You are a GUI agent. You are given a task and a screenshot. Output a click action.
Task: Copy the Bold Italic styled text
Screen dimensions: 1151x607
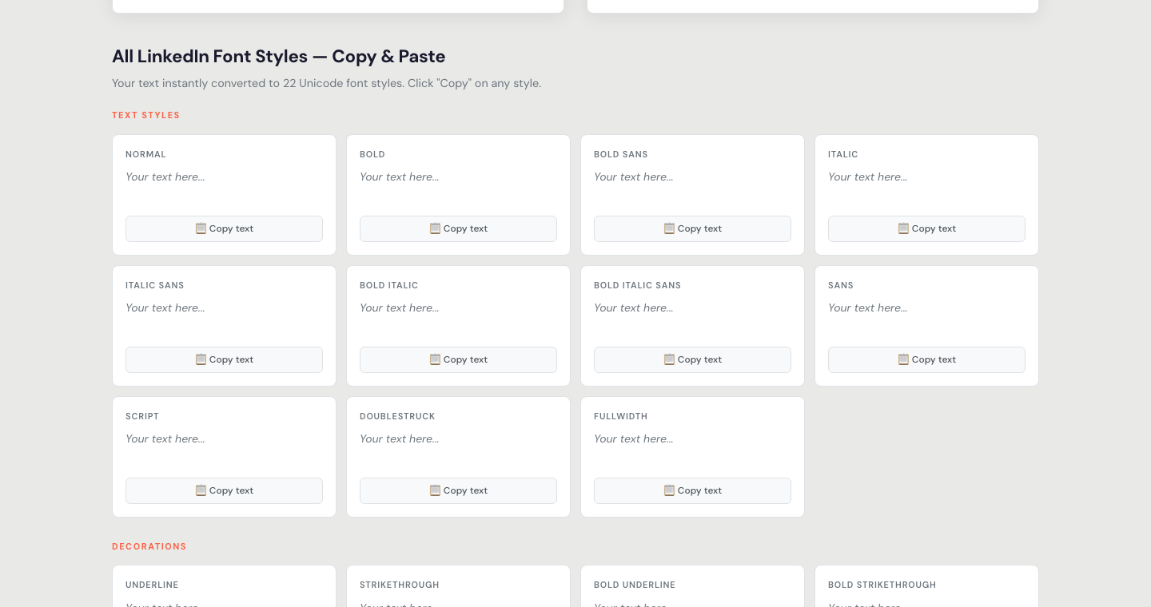[x=458, y=359]
